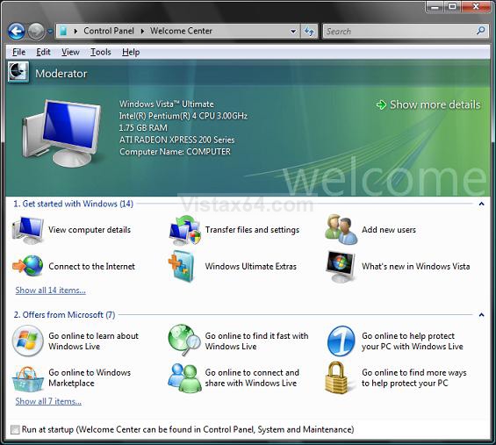Viewport: 496px width, 445px height.
Task: Click the Add new users people icon
Action: pos(341,230)
